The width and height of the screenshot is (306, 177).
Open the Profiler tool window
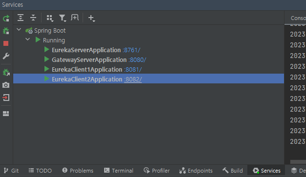coord(157,171)
